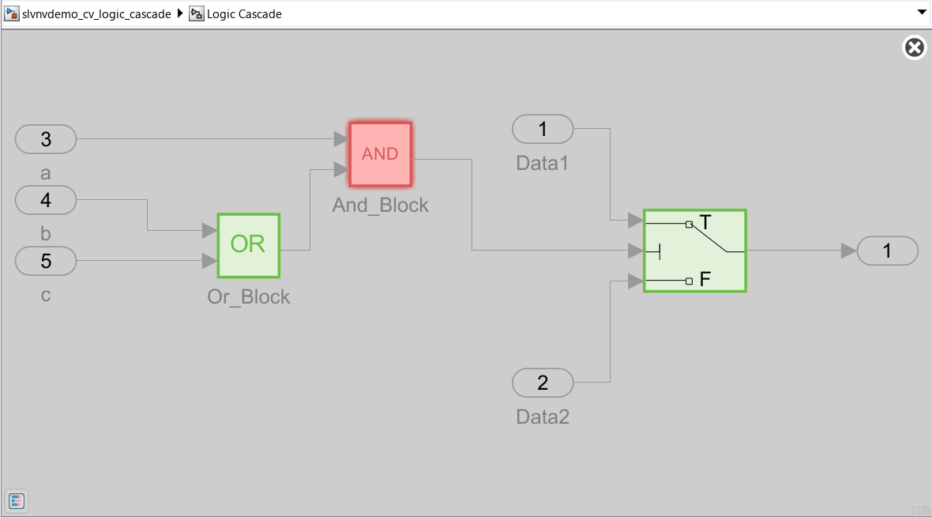Click the Switch block with T and F ports
932x517 pixels.
pyautogui.click(x=694, y=251)
